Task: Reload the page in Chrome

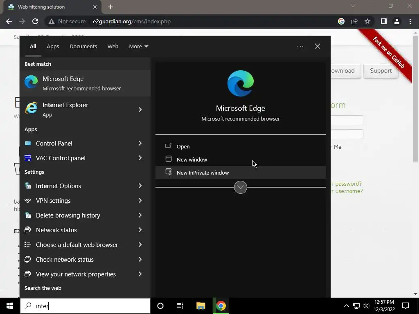Action: pos(35,21)
